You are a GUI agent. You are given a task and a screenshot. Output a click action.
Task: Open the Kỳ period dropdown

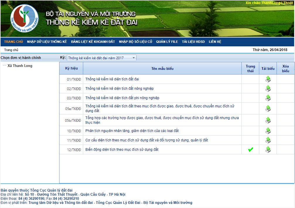click(101, 58)
